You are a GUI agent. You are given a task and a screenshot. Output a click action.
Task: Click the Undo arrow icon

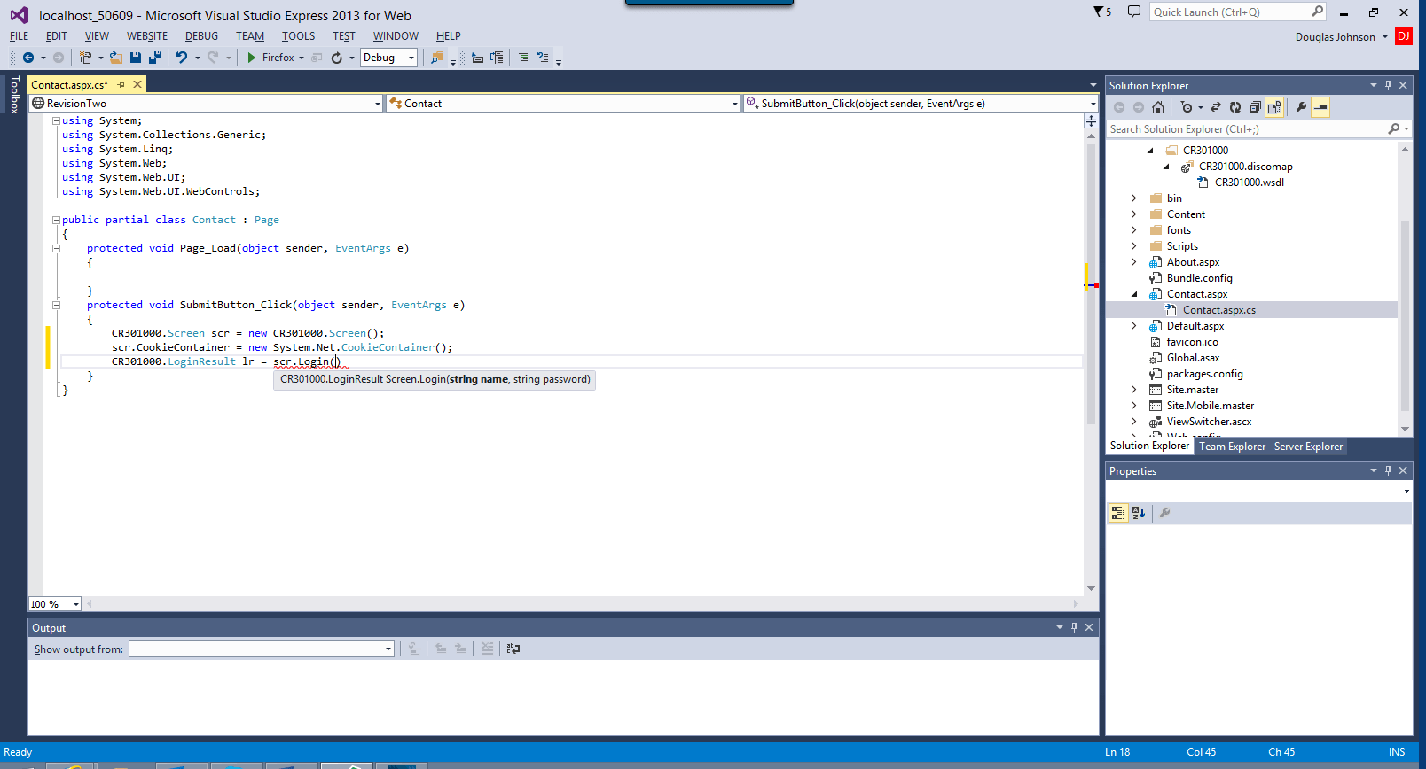(x=182, y=58)
